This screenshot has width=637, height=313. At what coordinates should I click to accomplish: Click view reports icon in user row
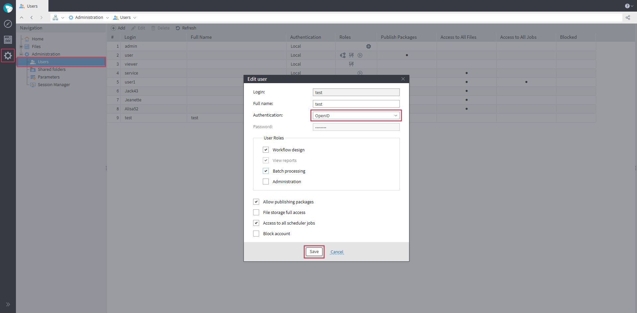tap(351, 55)
